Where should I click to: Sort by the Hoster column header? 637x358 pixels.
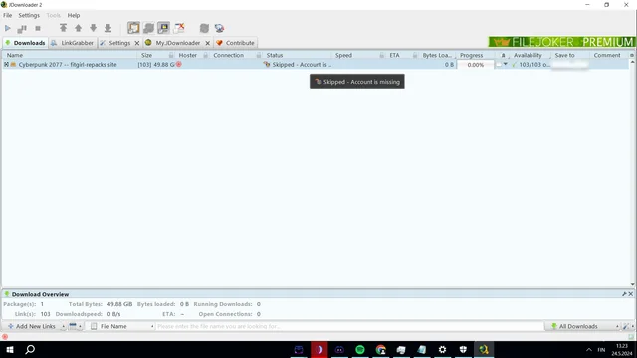(188, 55)
